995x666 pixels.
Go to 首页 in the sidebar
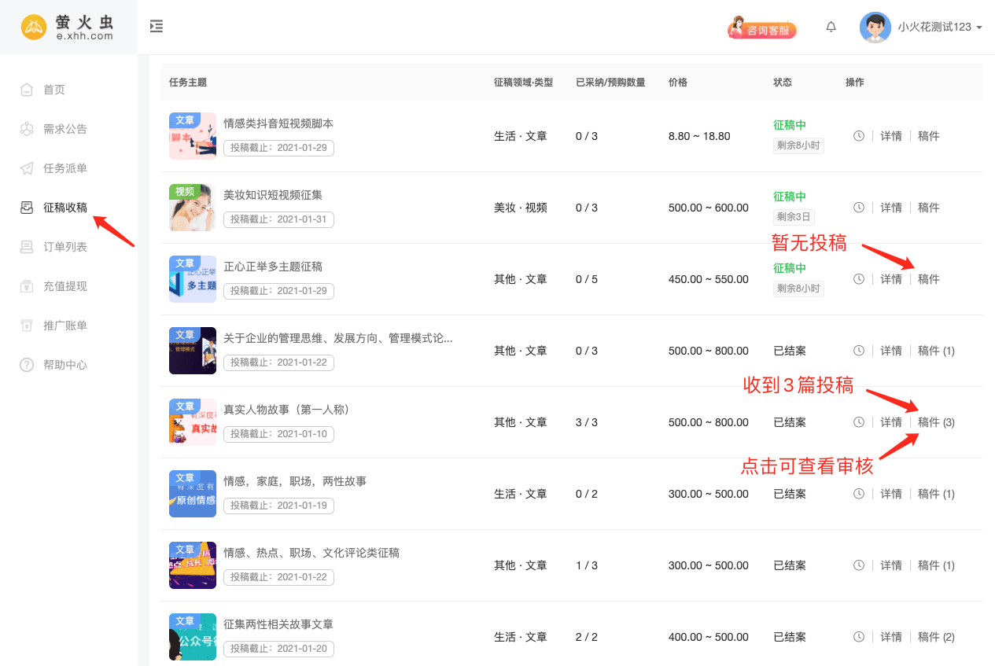53,90
